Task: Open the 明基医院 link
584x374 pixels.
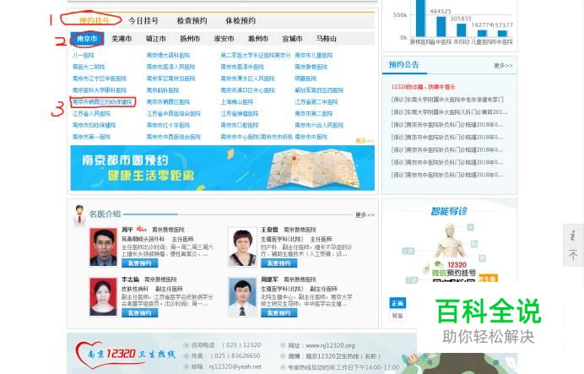Action: pyautogui.click(x=306, y=79)
